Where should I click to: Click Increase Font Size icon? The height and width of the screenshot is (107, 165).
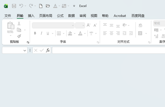point(88,25)
